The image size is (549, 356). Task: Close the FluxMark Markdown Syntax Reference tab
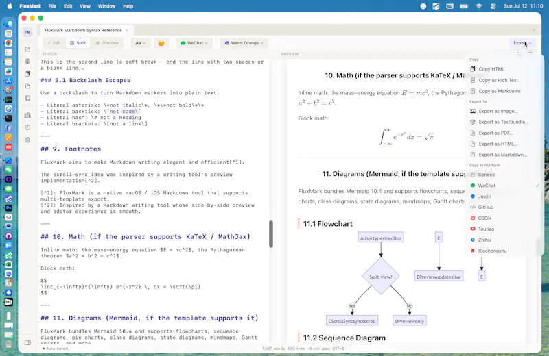pyautogui.click(x=127, y=30)
